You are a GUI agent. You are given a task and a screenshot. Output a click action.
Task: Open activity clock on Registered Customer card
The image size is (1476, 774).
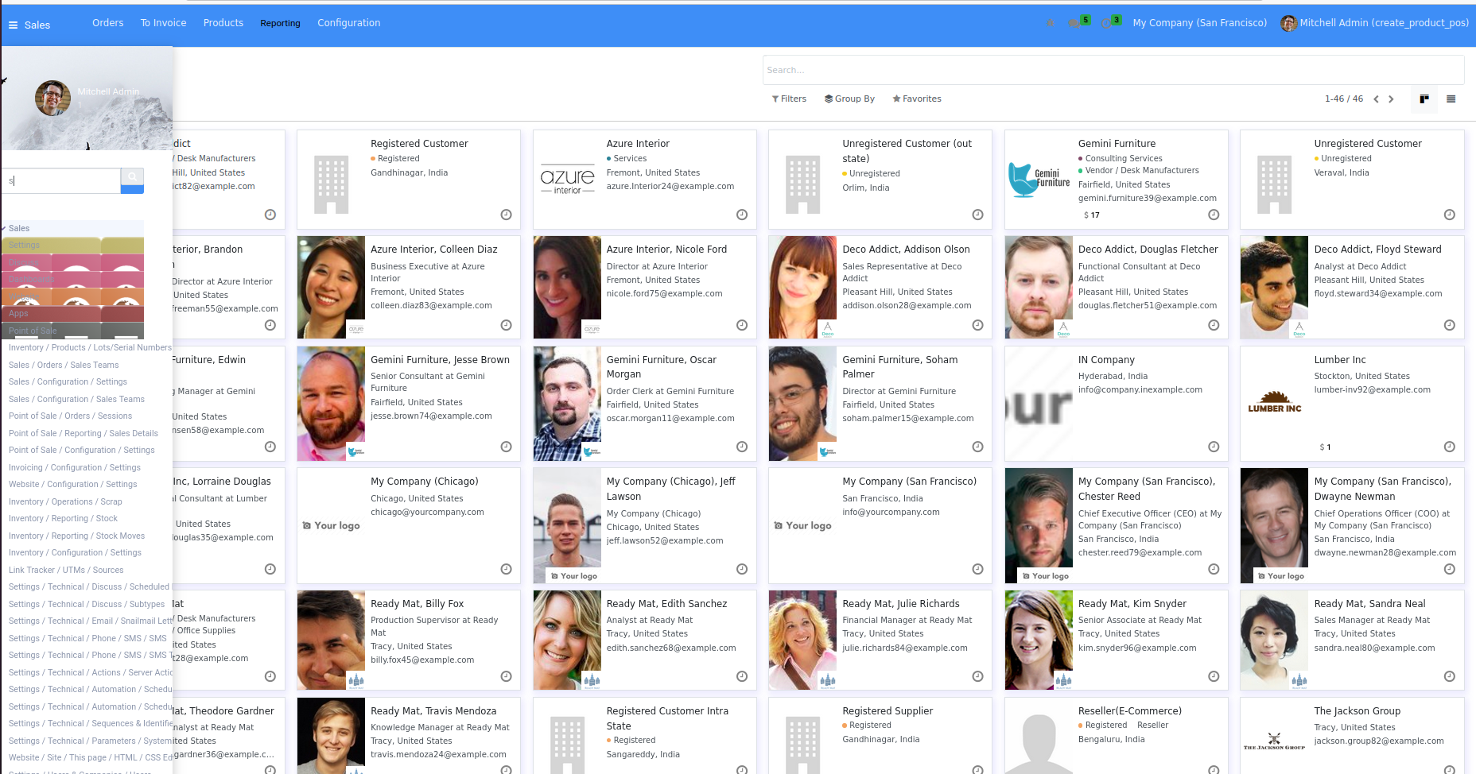pyautogui.click(x=506, y=215)
